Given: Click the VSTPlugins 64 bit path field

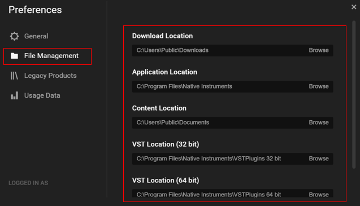Looking at the screenshot, I should click(x=233, y=194).
